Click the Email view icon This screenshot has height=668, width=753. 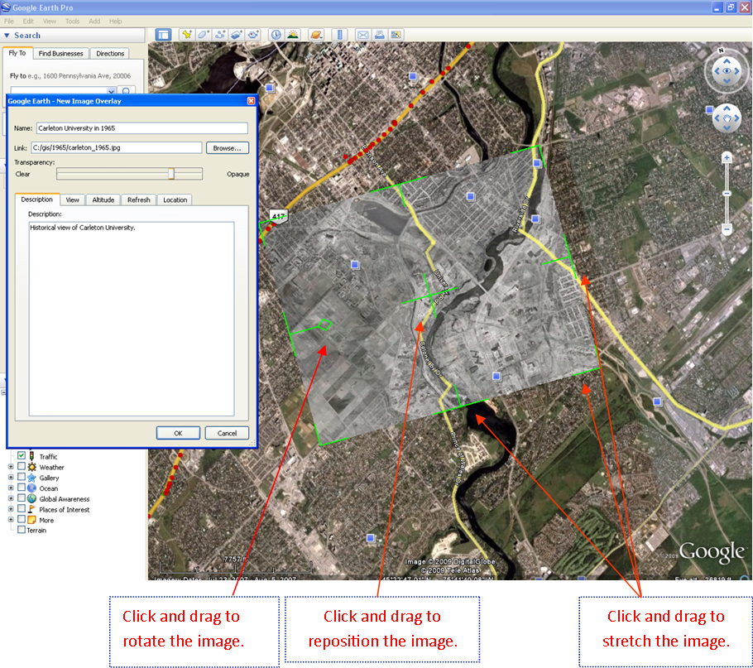click(363, 34)
